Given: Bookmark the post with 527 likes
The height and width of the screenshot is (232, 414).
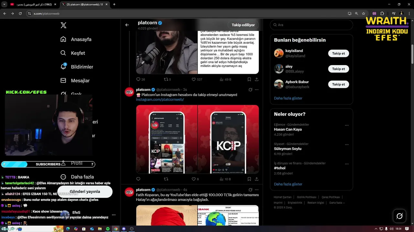Looking at the screenshot, I should coord(249,79).
